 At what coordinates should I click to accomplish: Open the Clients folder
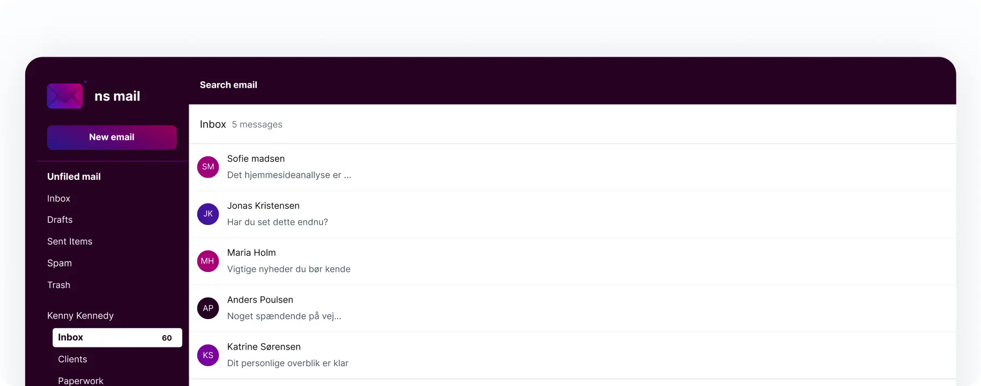(x=72, y=359)
